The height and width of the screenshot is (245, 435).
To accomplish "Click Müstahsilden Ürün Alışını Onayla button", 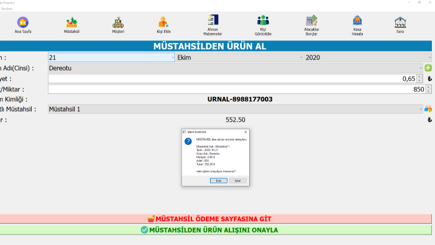I will 216,230.
